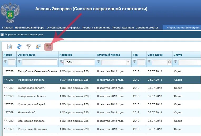Screen dimensions: 201x136
Task: Select the Ивановская область row
Action: tap(102, 121)
